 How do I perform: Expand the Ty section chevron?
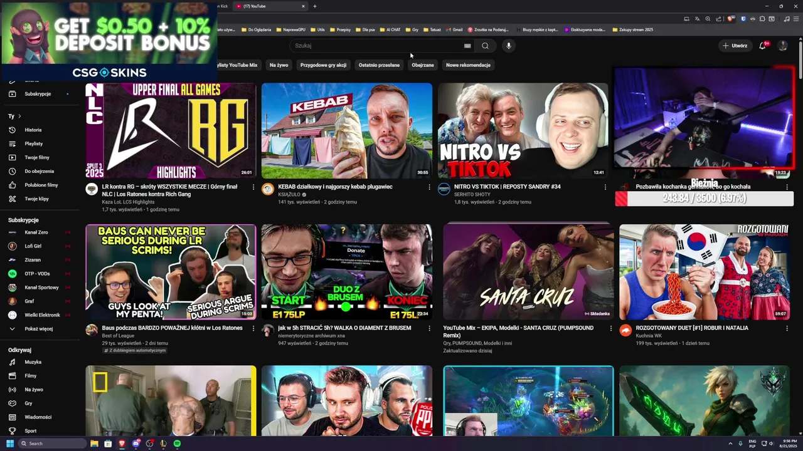point(19,116)
